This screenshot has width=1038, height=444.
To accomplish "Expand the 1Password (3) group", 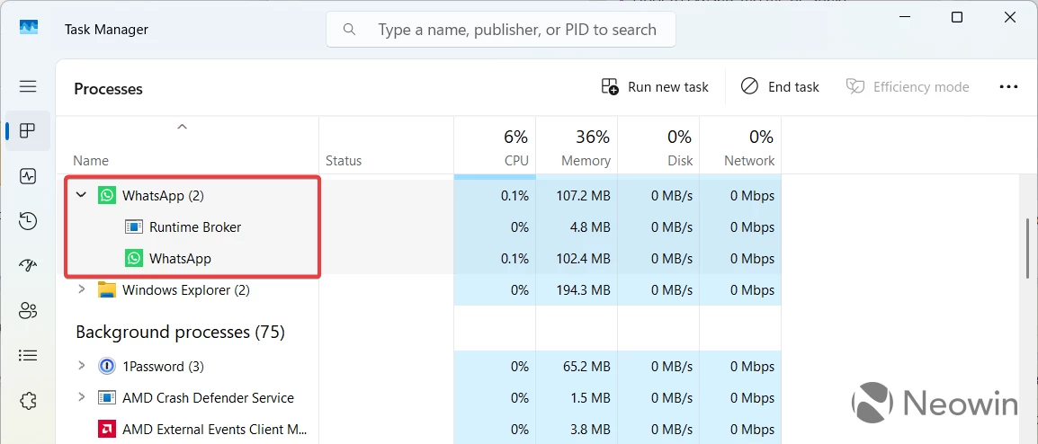I will [82, 366].
